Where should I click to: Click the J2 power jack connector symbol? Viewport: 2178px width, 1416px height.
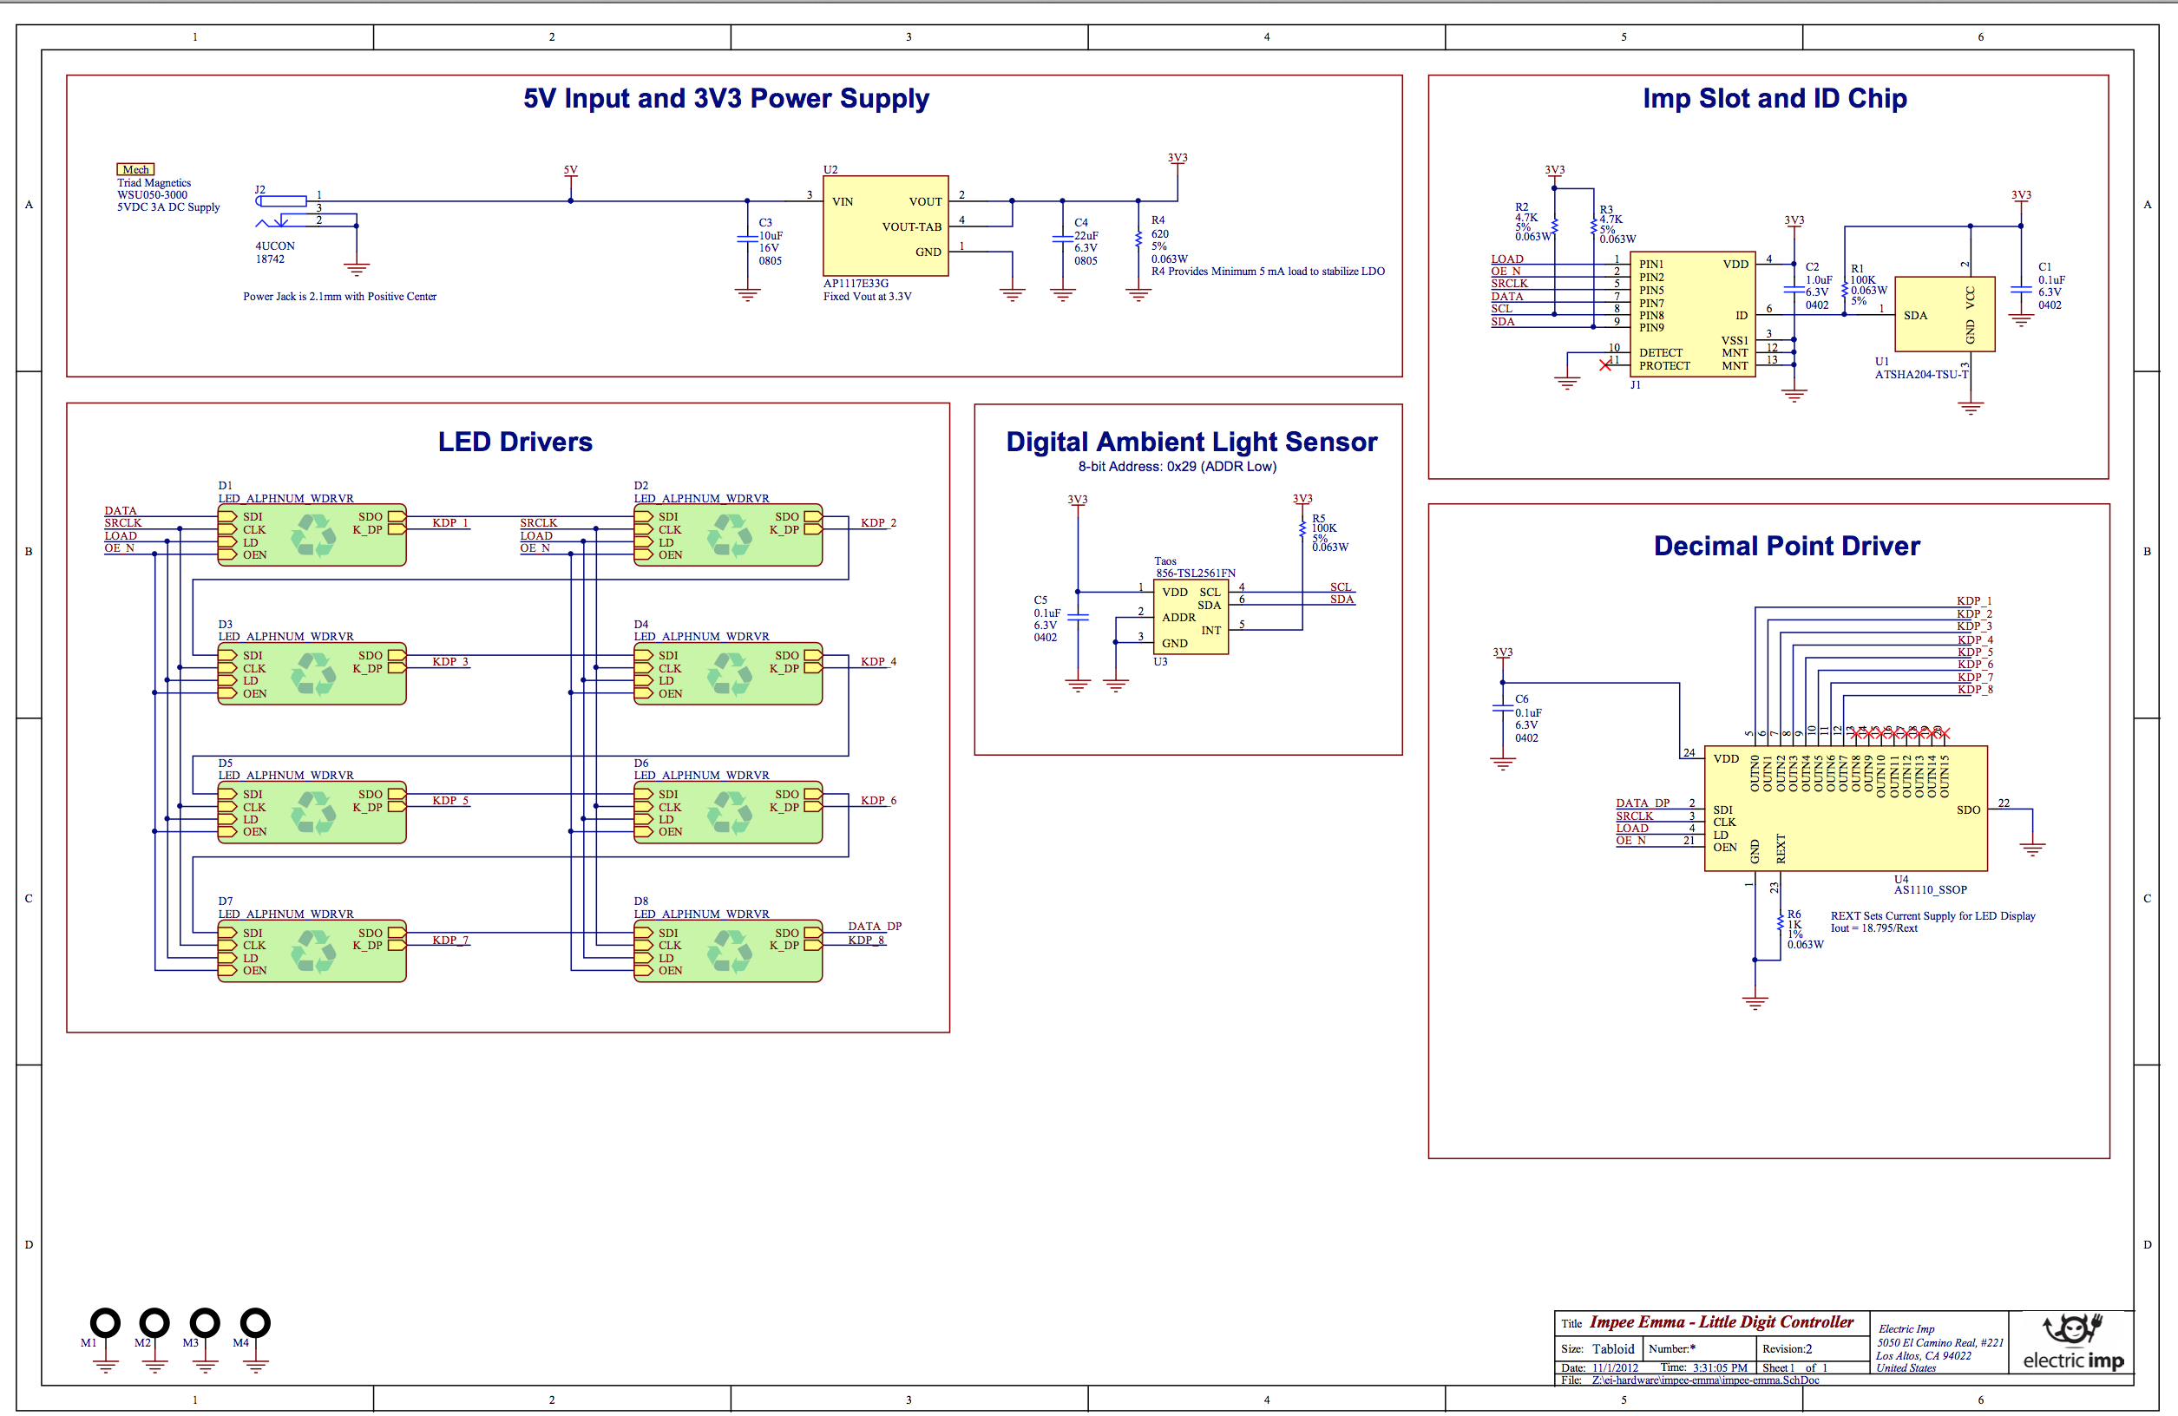pyautogui.click(x=282, y=202)
